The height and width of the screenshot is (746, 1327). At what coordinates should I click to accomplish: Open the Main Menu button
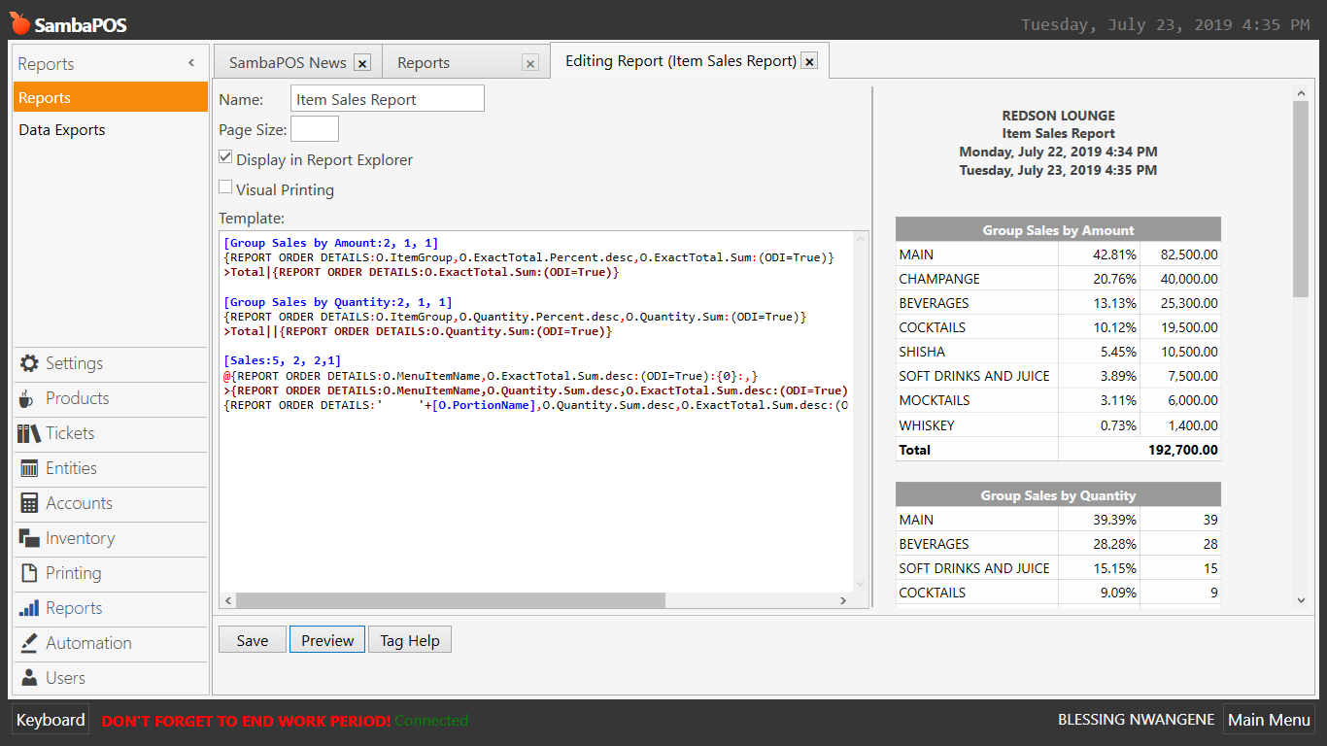click(1269, 720)
